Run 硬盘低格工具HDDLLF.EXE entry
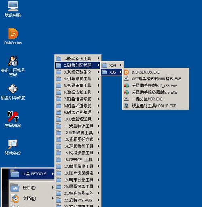Image resolution: width=202 pixels, height=207 pixels. [154, 106]
